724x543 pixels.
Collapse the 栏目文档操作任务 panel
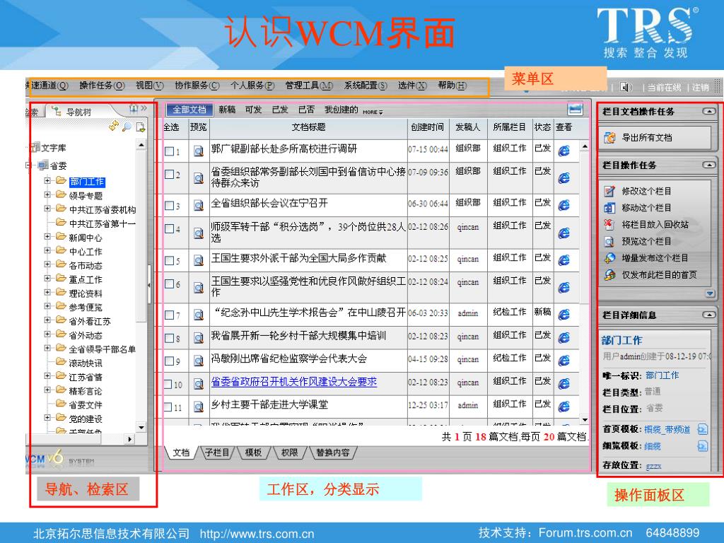click(708, 111)
